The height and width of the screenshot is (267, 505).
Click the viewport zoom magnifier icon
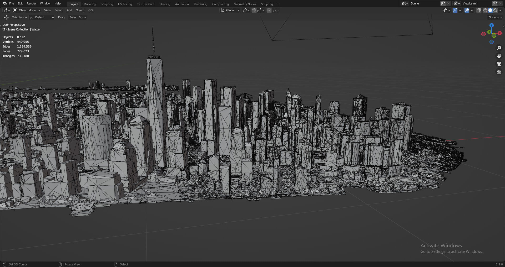point(499,48)
